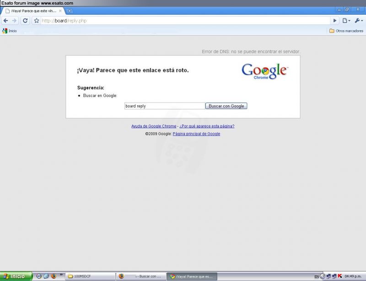Click the Go arrow beside the address bar
Screen dimensions: 366x281
coord(335,21)
